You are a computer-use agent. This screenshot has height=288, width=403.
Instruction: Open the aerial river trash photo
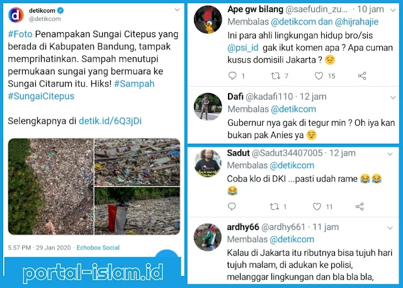51,187
